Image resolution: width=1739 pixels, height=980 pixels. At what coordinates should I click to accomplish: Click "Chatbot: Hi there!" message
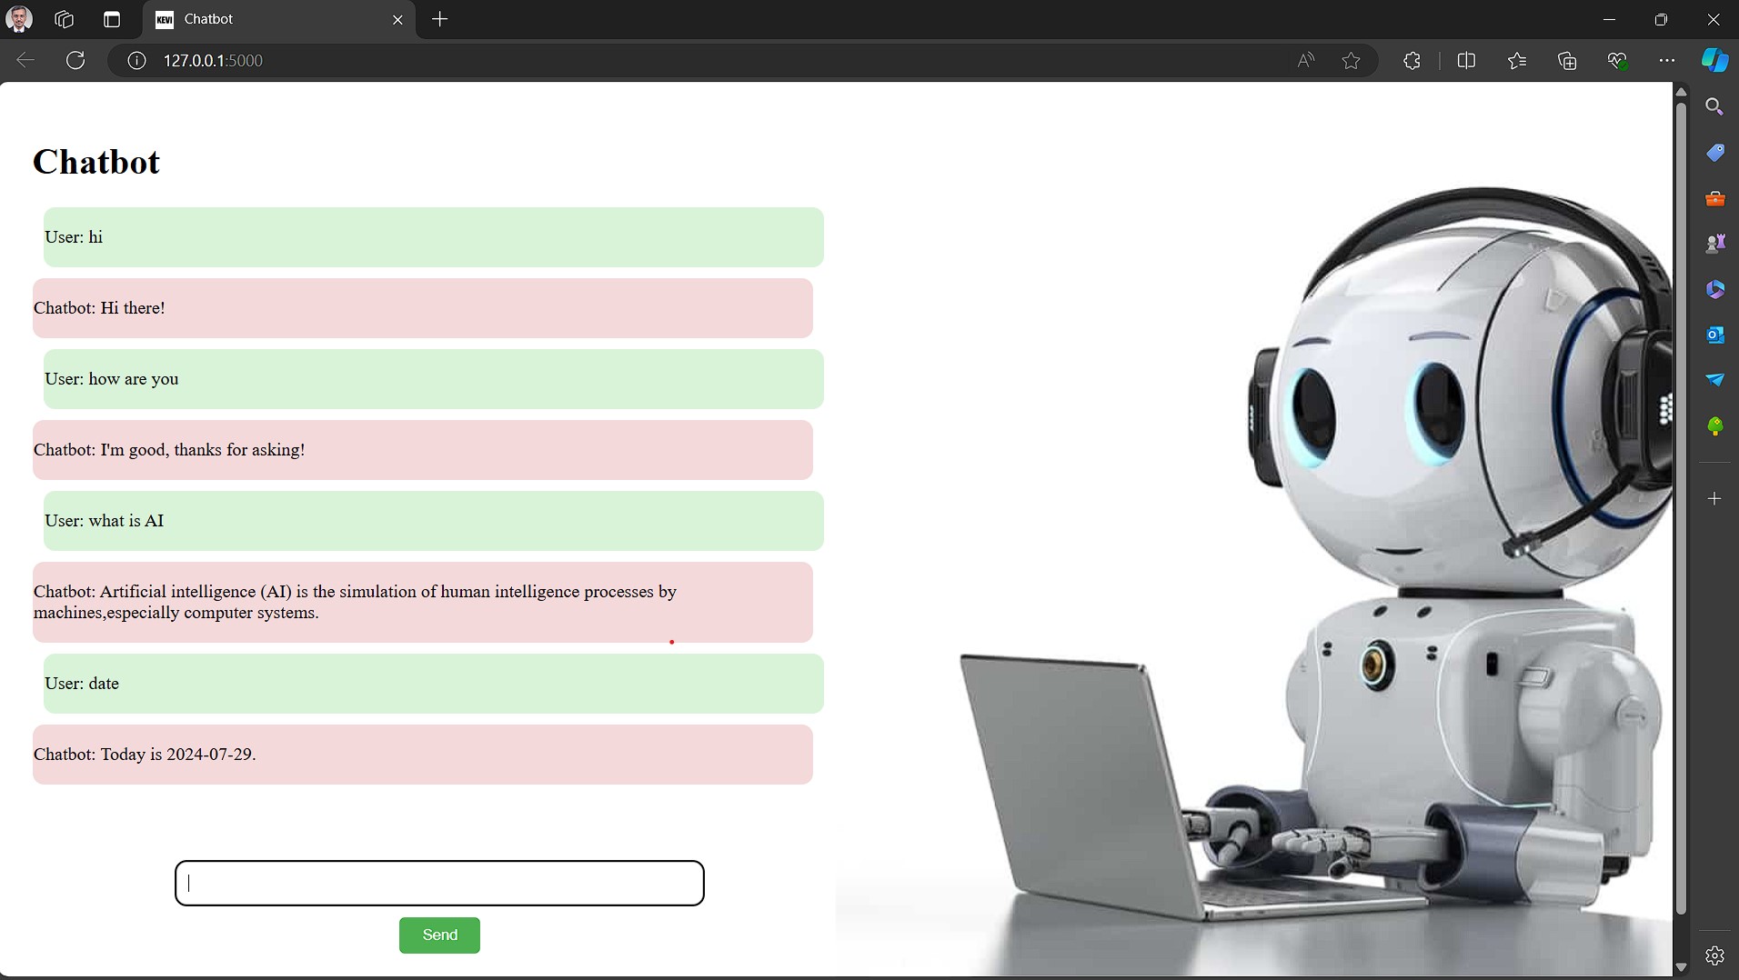(423, 308)
